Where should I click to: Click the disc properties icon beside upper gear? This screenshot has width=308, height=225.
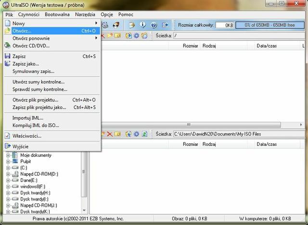144,36
